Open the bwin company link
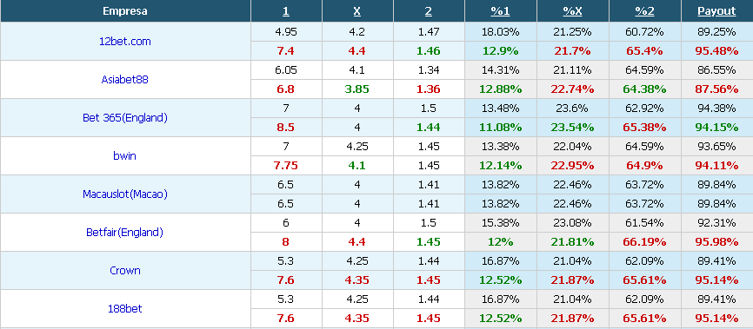 coord(125,156)
